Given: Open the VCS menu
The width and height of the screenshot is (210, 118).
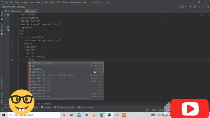Looking at the screenshot, I should (58, 2).
